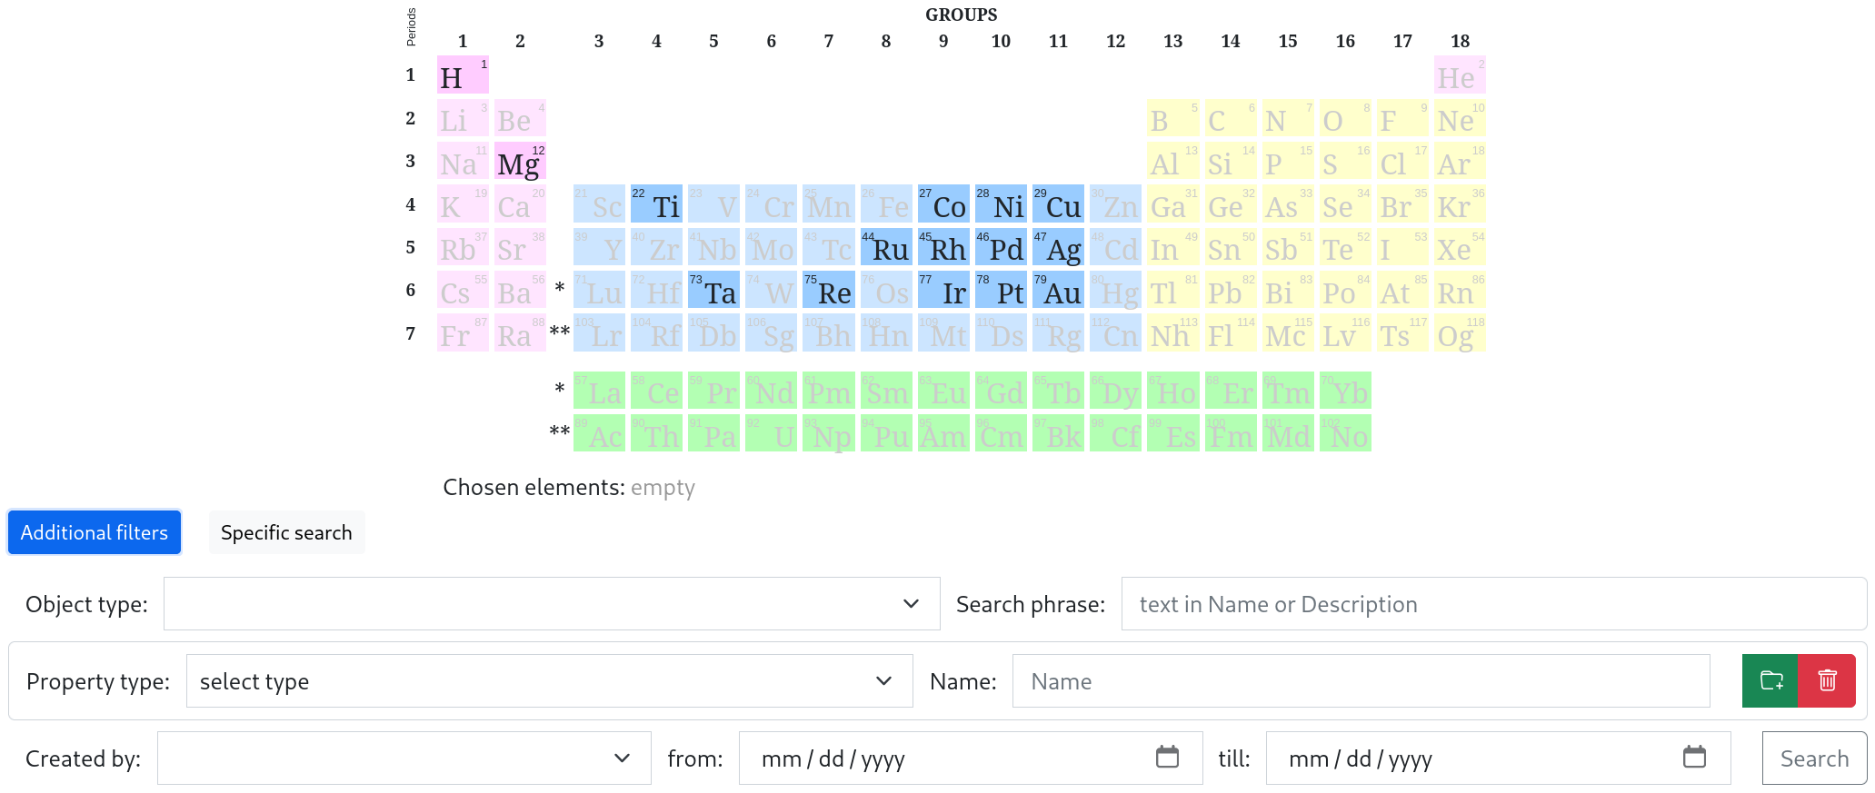Select the Titanium (Ti) element tile
Screen dimensions: 1875x793
coord(656,204)
